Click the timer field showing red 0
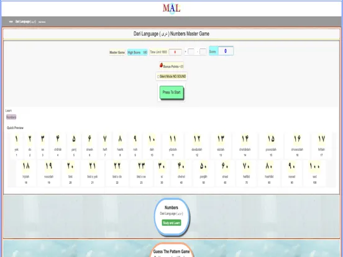The image size is (343, 257). click(175, 52)
